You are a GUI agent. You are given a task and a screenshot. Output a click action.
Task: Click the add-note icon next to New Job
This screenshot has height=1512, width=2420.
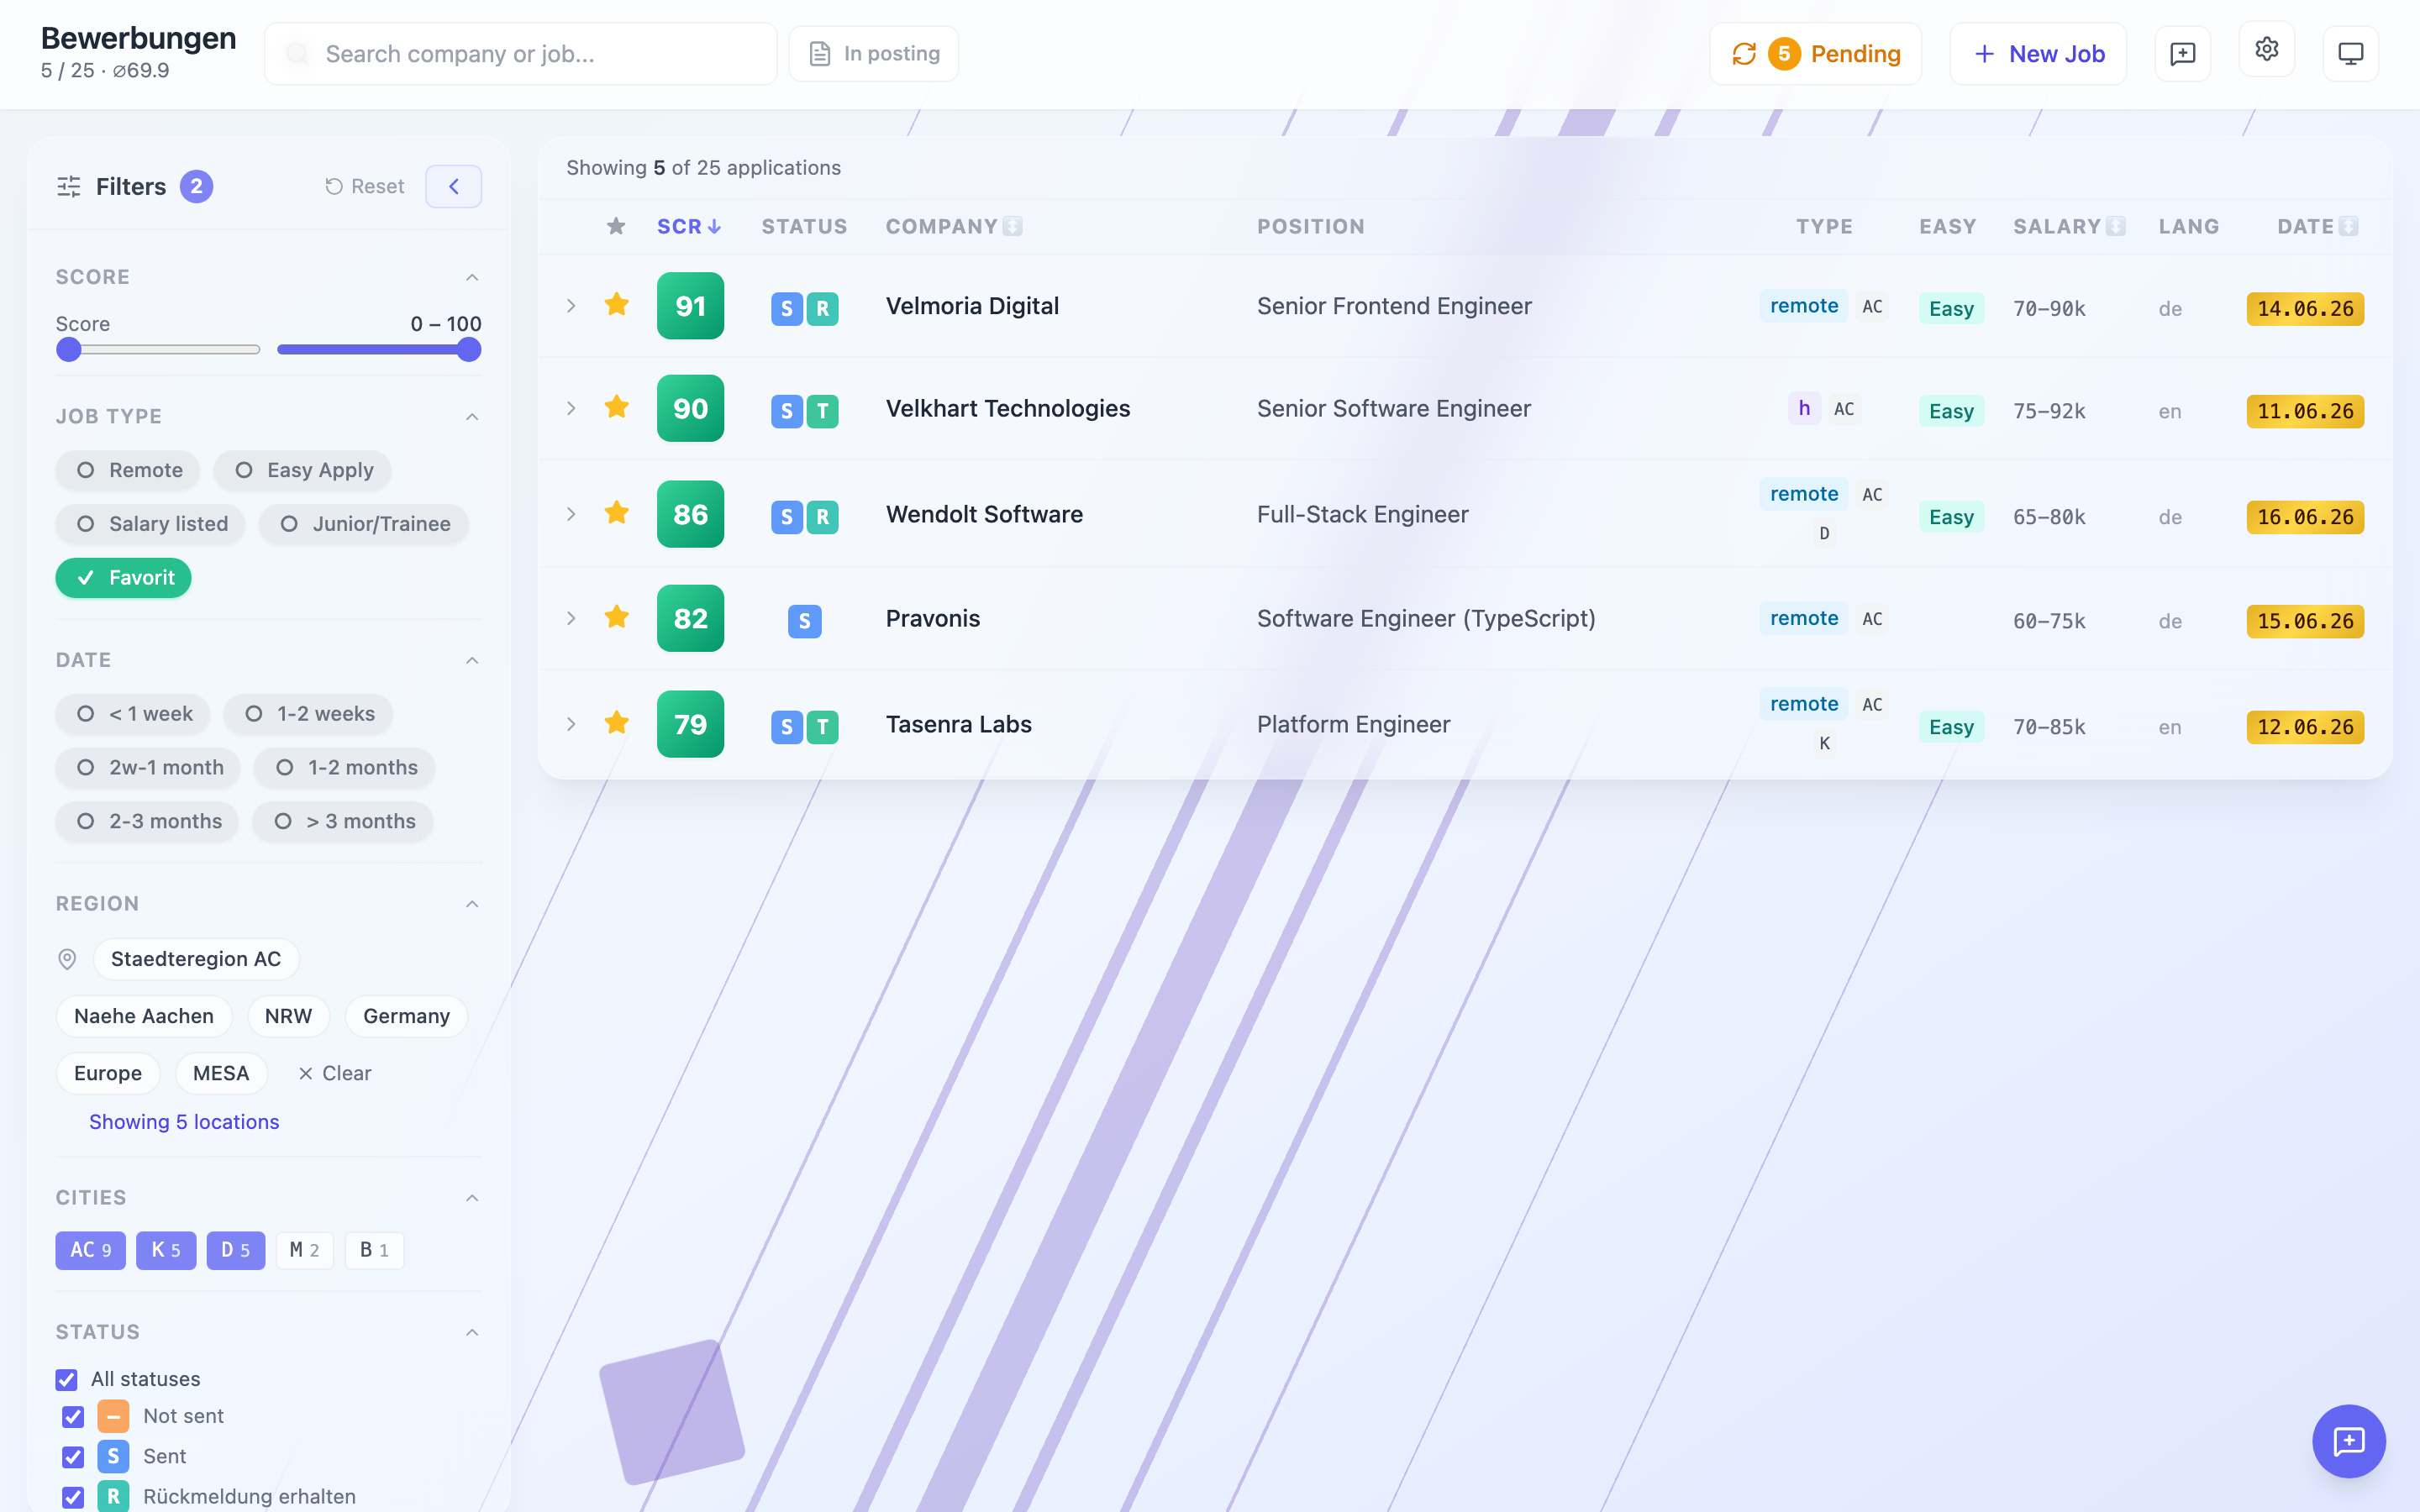(2182, 54)
